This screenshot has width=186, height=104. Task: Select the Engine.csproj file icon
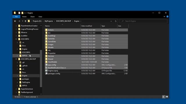(x=46, y=70)
